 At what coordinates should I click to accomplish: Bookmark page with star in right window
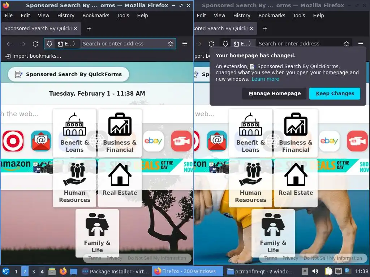point(347,44)
